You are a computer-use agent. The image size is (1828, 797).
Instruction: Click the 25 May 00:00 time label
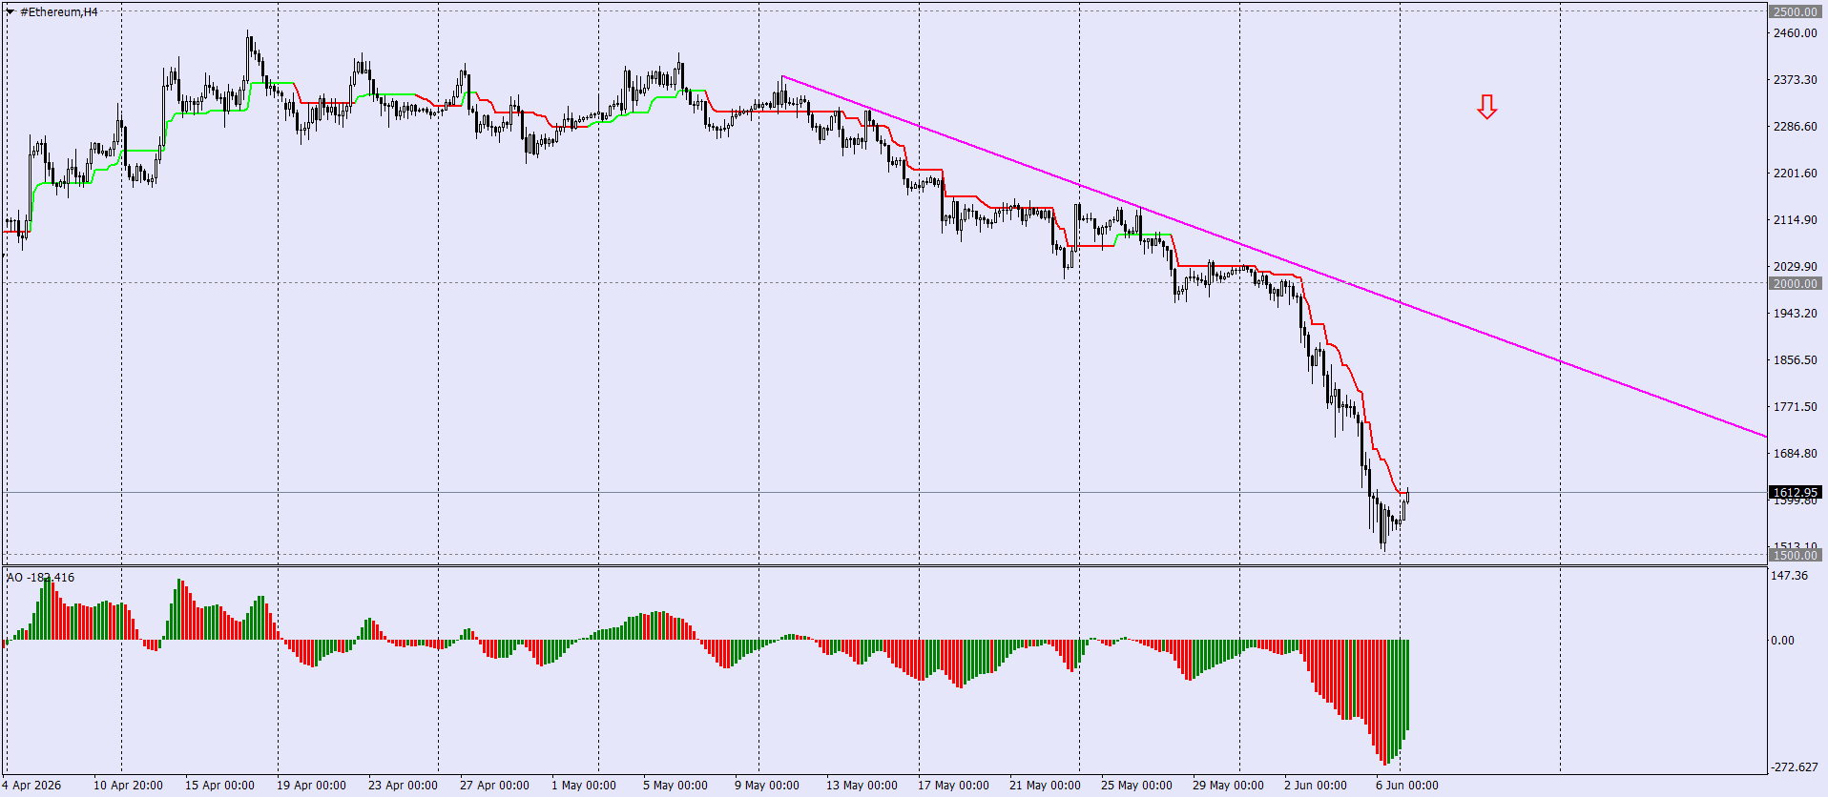pos(1136,786)
